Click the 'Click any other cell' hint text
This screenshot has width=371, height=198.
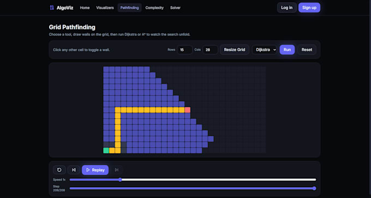(81, 50)
